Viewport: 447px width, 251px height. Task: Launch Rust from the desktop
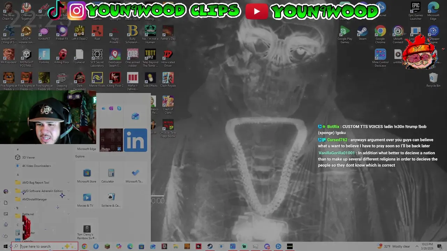(x=97, y=33)
